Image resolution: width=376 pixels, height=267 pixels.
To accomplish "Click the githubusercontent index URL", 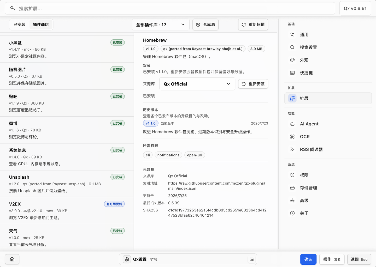I will pyautogui.click(x=217, y=186).
